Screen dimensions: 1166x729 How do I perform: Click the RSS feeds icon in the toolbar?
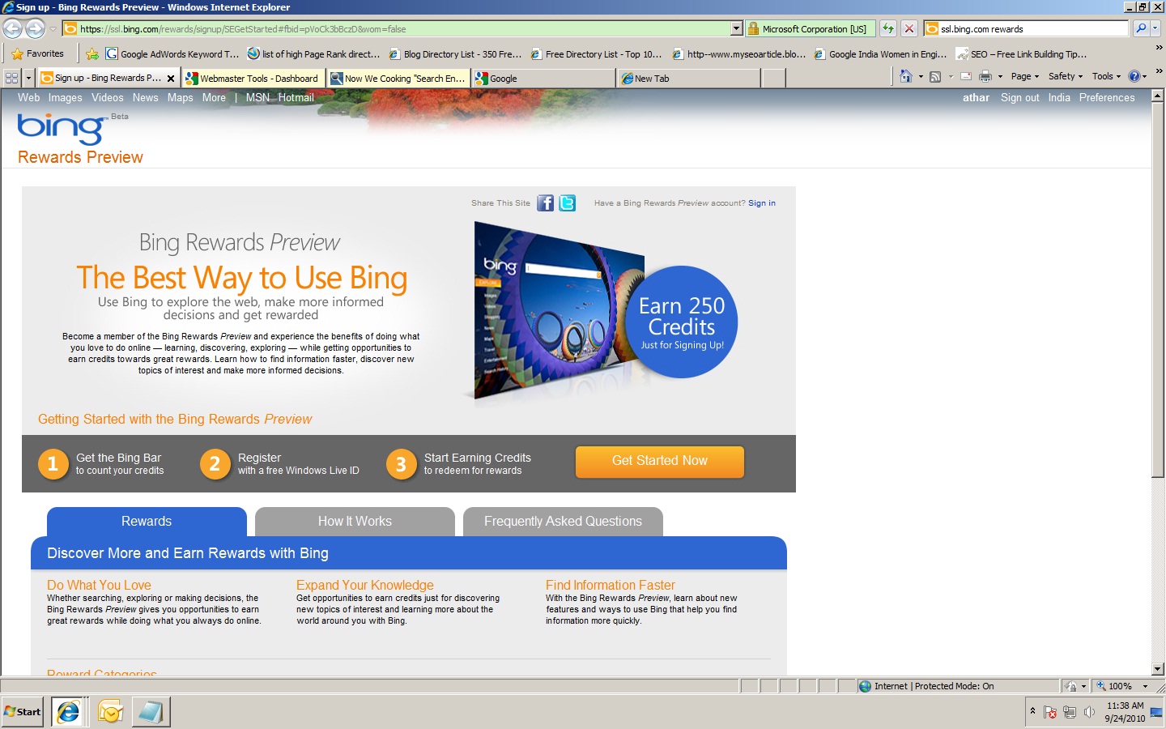936,76
